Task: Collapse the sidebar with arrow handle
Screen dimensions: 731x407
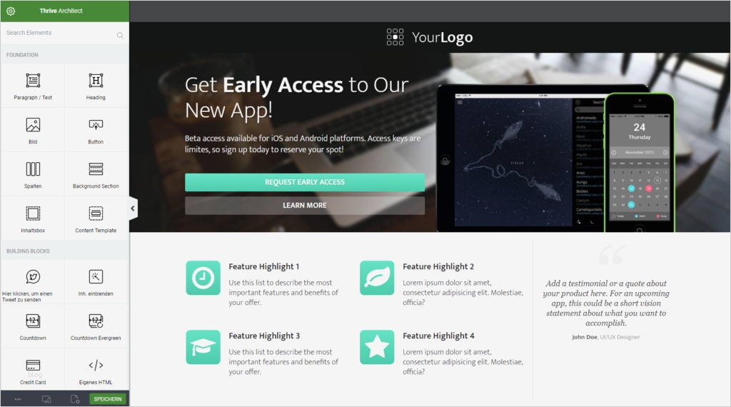Action: click(133, 208)
